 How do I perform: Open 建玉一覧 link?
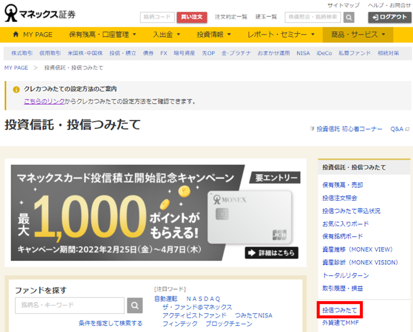click(x=266, y=17)
